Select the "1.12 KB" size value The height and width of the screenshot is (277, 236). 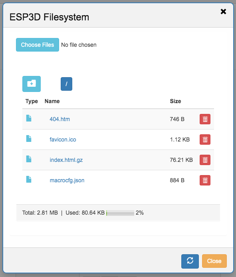coord(180,139)
